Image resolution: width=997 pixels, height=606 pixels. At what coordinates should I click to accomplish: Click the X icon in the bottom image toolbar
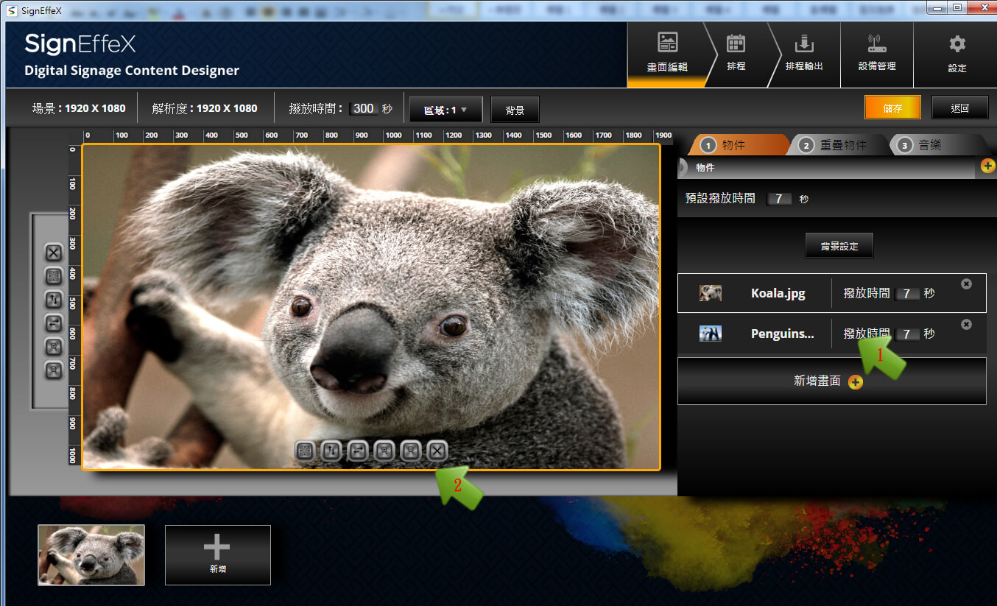(x=437, y=451)
